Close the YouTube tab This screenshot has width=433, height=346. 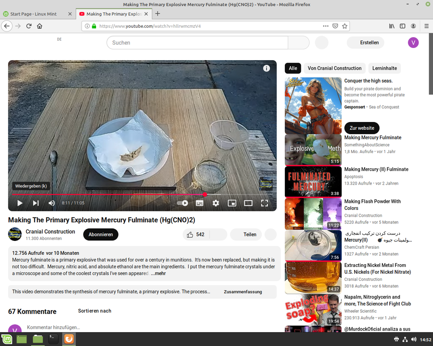[146, 14]
